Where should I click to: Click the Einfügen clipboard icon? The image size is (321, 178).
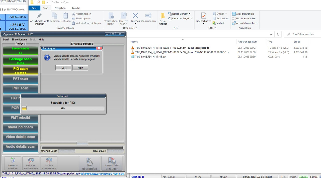65,18
